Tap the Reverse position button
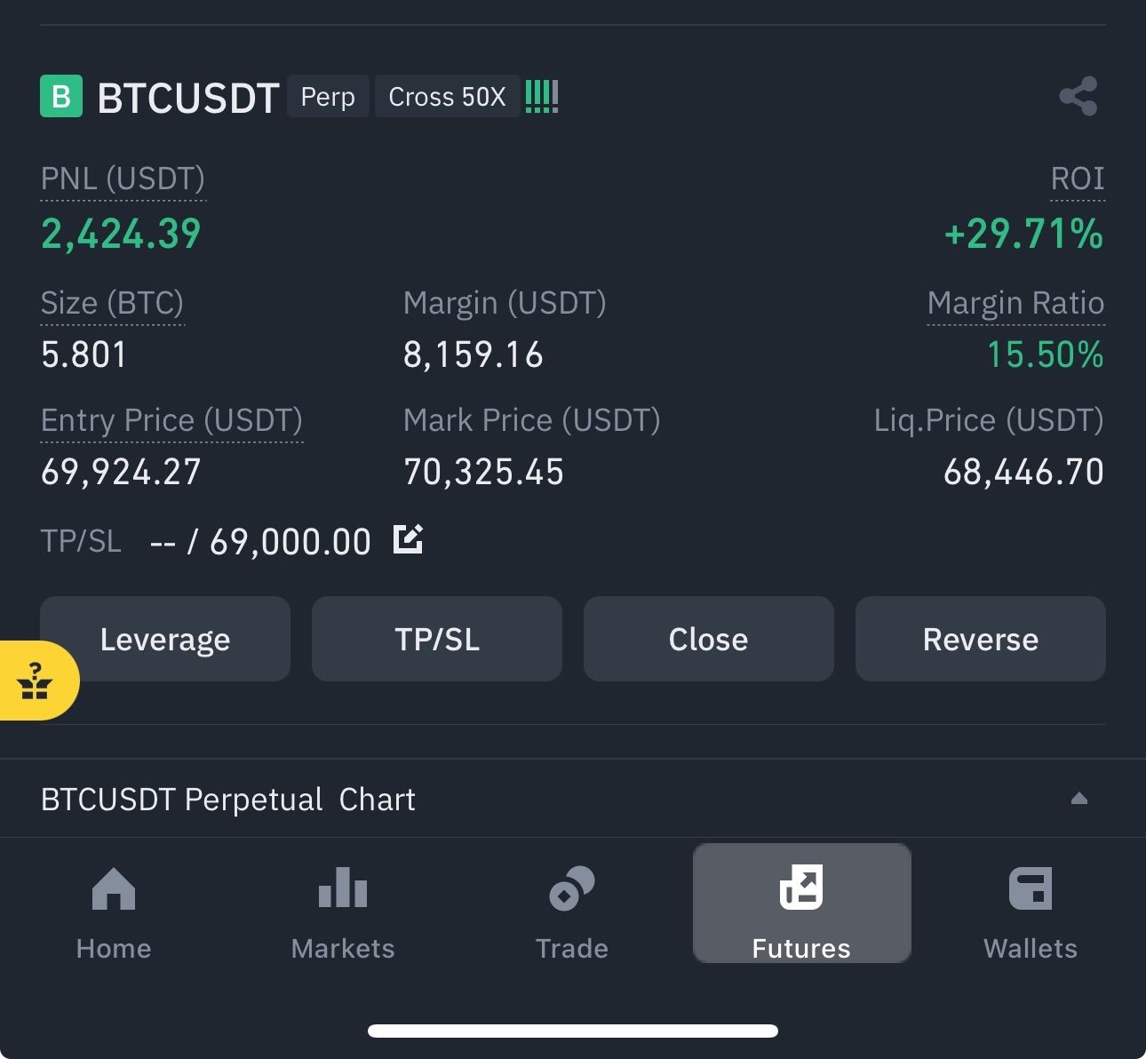 (981, 639)
